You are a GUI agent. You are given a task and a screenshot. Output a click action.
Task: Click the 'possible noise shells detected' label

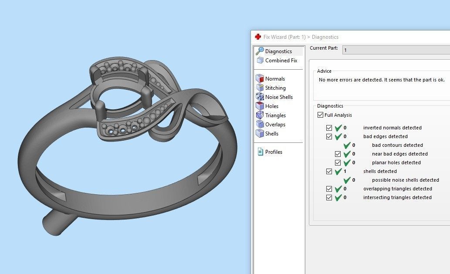406,180
